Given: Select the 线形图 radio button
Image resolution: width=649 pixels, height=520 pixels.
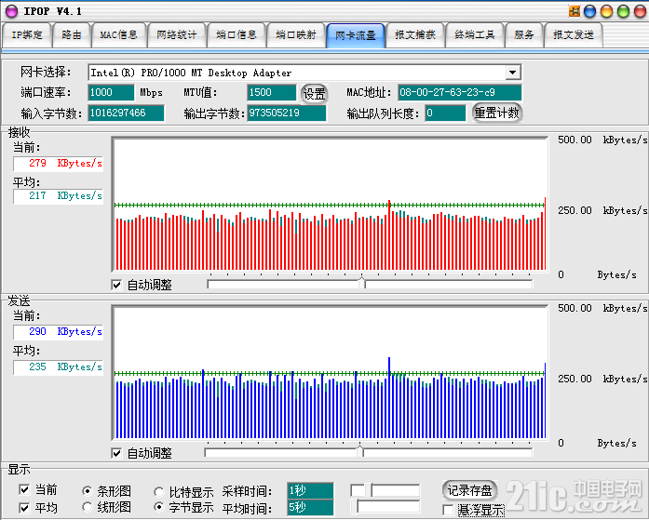Looking at the screenshot, I should point(87,506).
